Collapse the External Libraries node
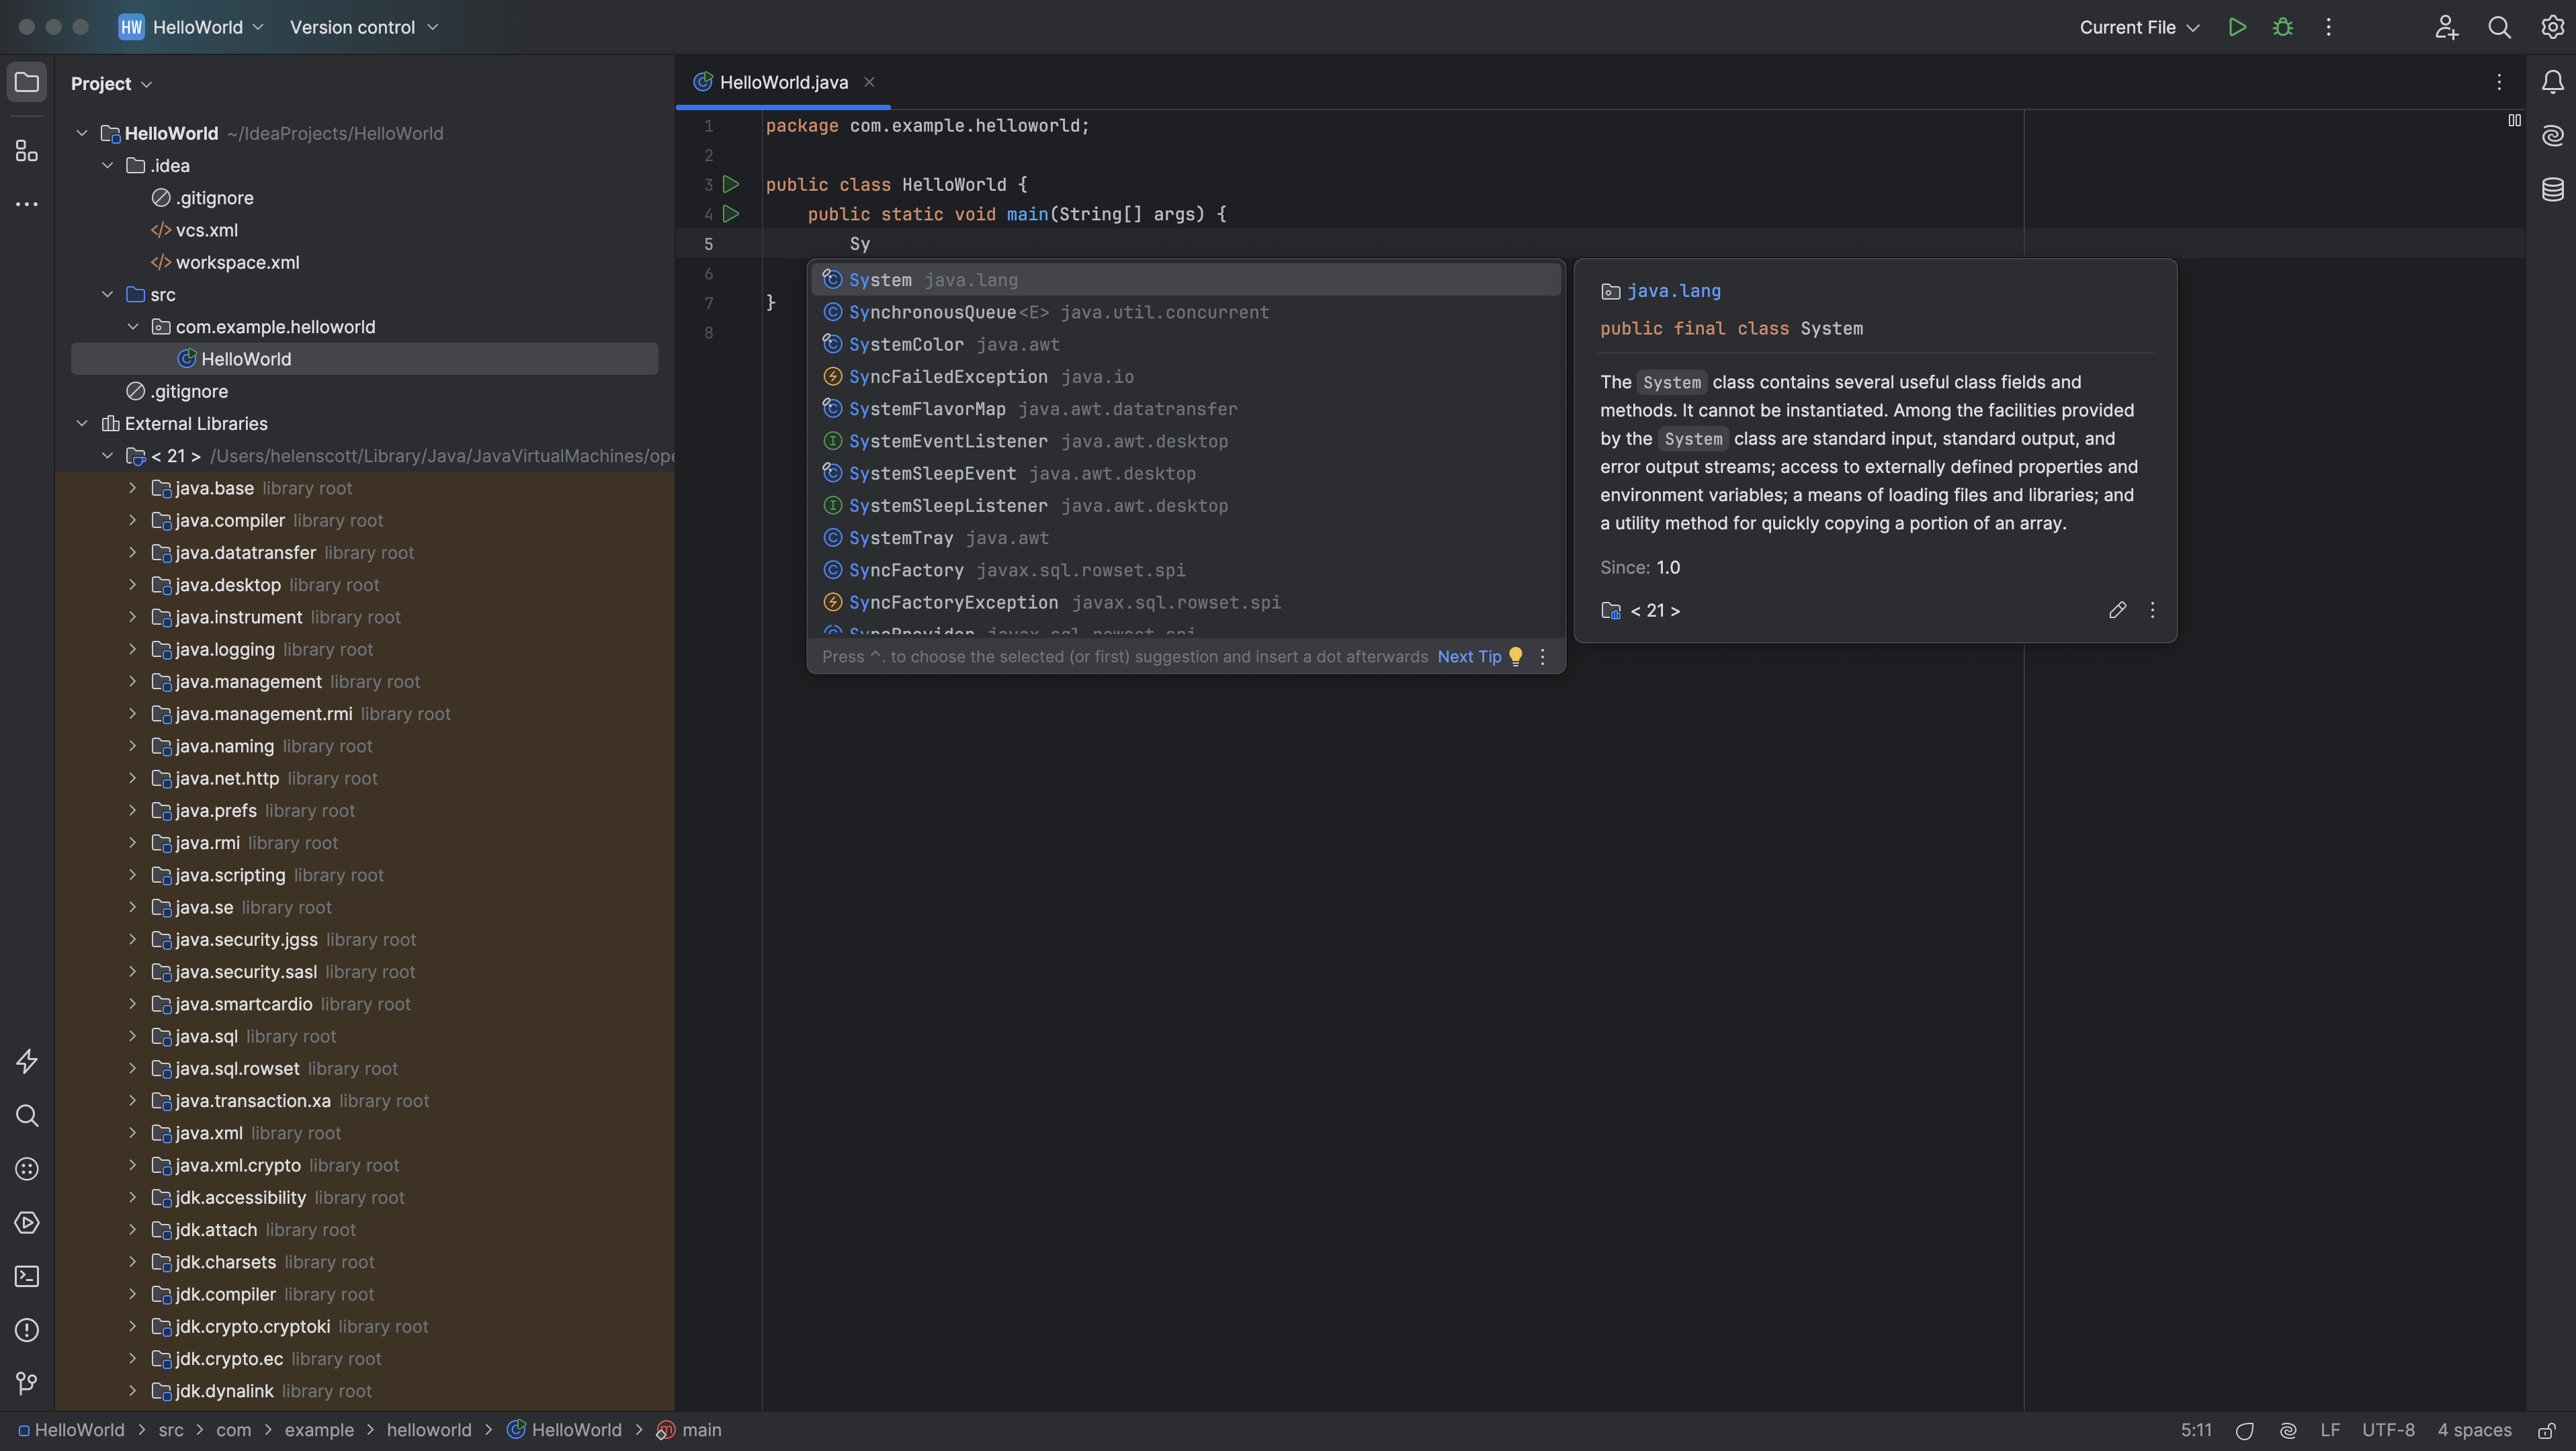This screenshot has height=1451, width=2576. (x=82, y=423)
